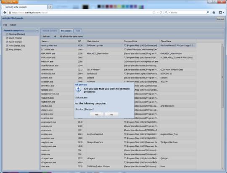Image resolution: width=227 pixels, height=173 pixels.
Task: Open the bookmarks menu icon beside home
Action: point(221,13)
